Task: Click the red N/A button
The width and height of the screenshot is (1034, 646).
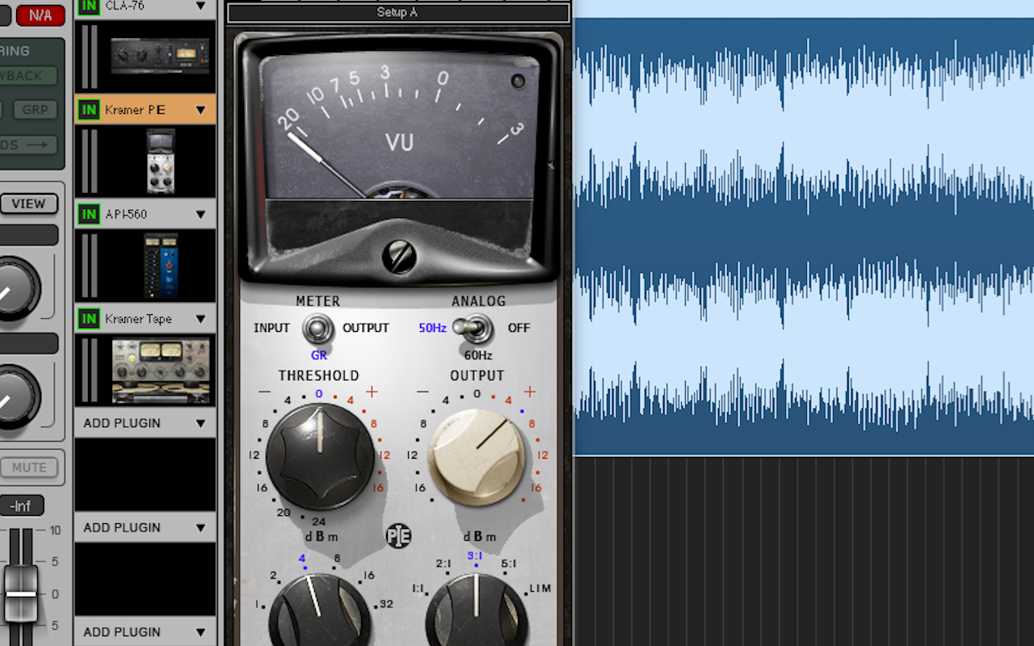Action: click(x=40, y=15)
